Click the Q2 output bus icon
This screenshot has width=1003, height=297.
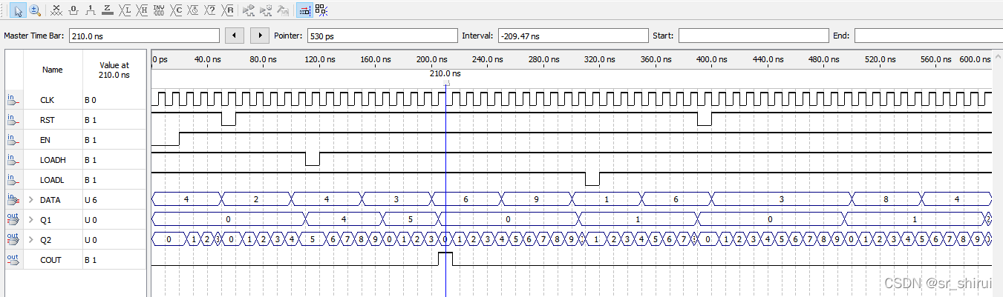[13, 239]
